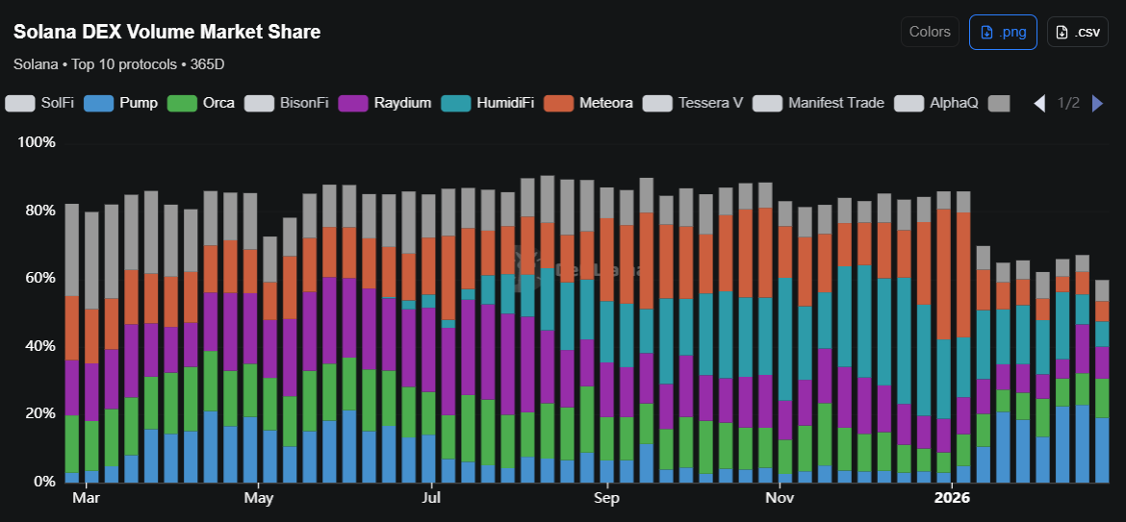Enable the Tessera V legend entry

(693, 103)
